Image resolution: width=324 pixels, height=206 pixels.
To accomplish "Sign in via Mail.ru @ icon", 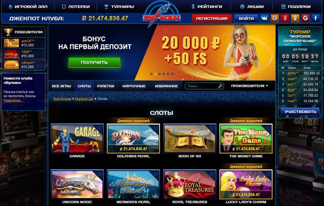I will click(x=275, y=18).
